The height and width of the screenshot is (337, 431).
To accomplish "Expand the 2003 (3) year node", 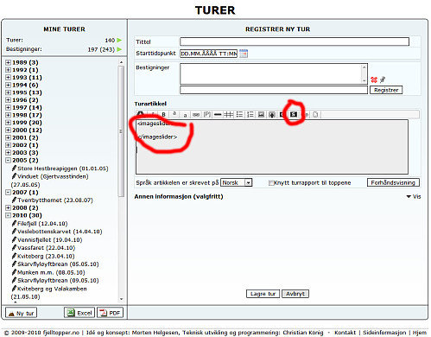I will coord(8,152).
